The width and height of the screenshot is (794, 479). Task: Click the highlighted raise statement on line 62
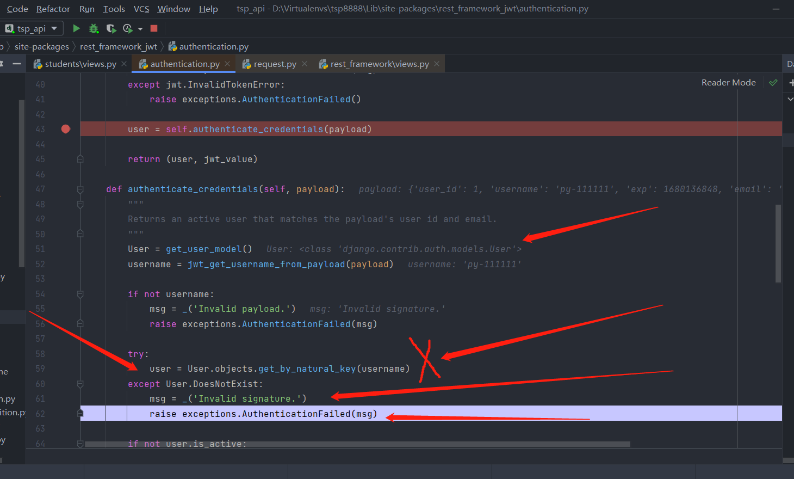click(264, 414)
